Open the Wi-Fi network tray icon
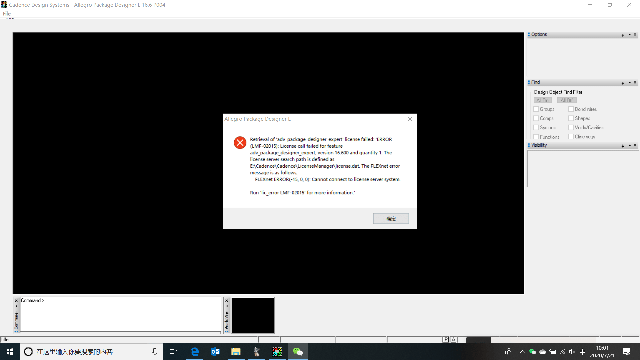 click(563, 352)
